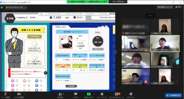Click the leave room button
The width and height of the screenshot is (184, 99).
173,95
